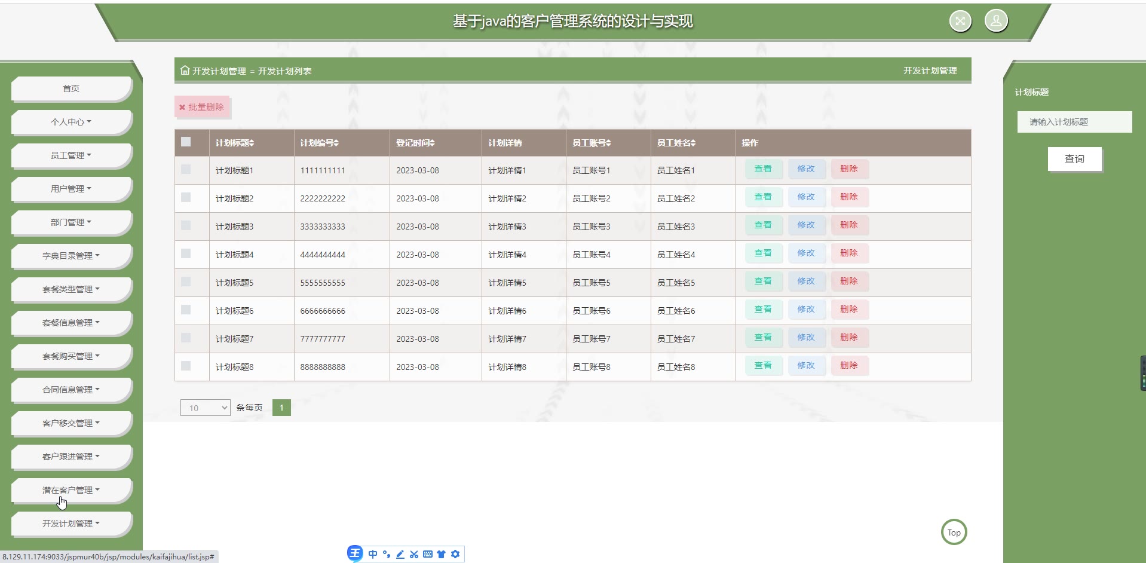The height and width of the screenshot is (563, 1146).
Task: Open the user profile avatar icon
Action: (996, 21)
